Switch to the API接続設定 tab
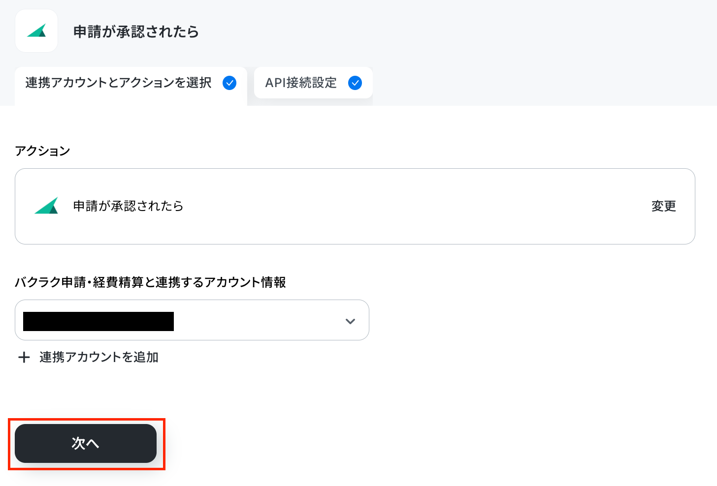Screen dimensions: 717x486 click(x=313, y=83)
